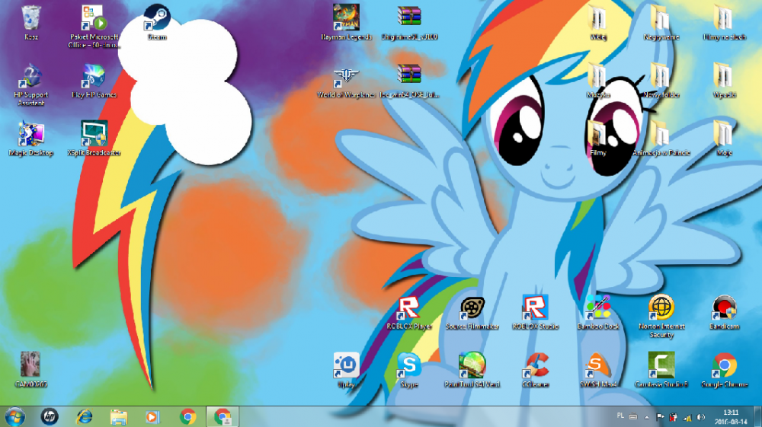Open the Skype desktop shortcut

coord(409,365)
